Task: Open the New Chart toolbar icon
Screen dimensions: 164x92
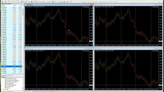Action: click(2, 2)
